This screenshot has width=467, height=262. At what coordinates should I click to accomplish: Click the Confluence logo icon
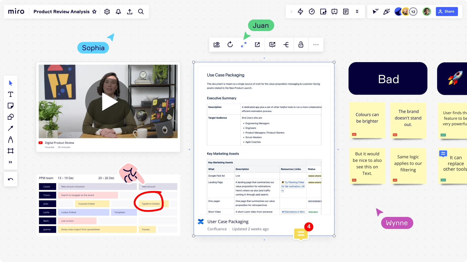pos(201,221)
